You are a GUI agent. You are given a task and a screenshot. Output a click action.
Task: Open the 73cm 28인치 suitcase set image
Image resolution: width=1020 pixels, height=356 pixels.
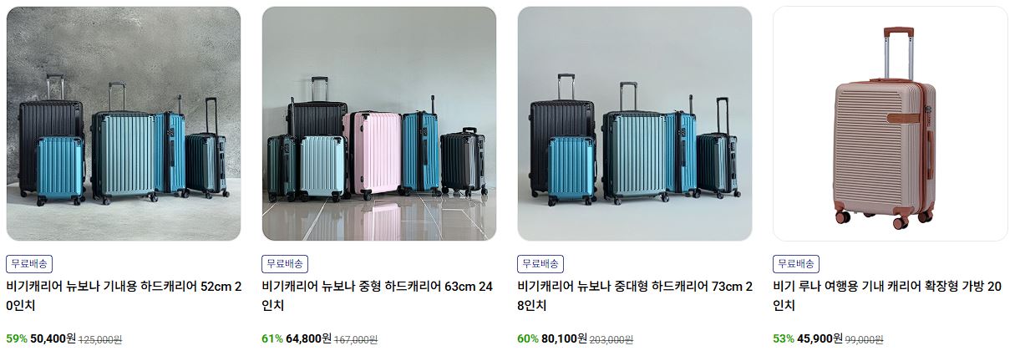pos(635,124)
